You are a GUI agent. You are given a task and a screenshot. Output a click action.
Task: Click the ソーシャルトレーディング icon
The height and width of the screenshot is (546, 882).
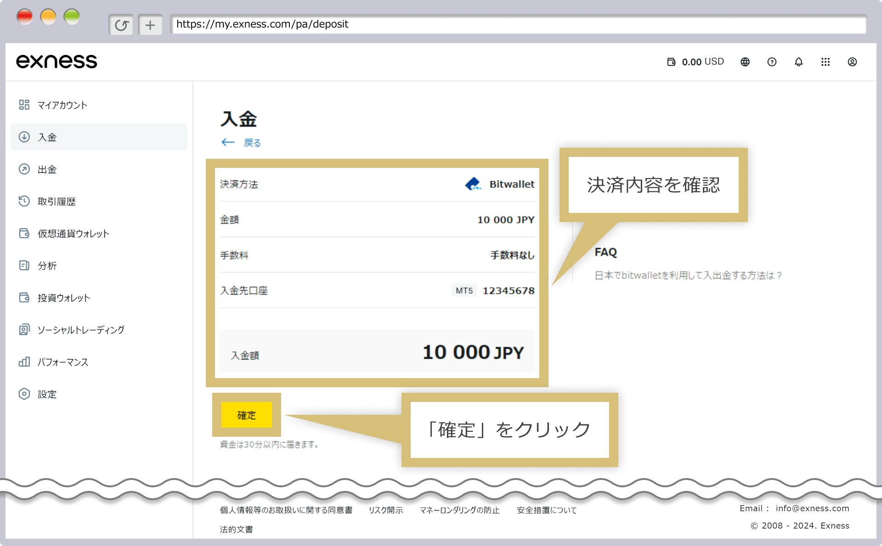tap(24, 330)
